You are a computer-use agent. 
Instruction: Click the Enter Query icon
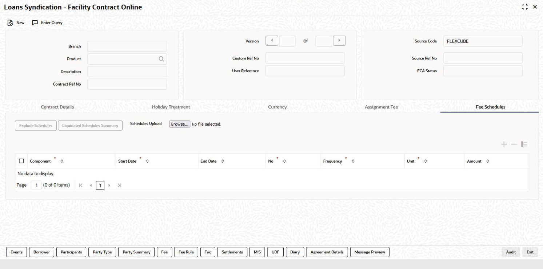35,23
